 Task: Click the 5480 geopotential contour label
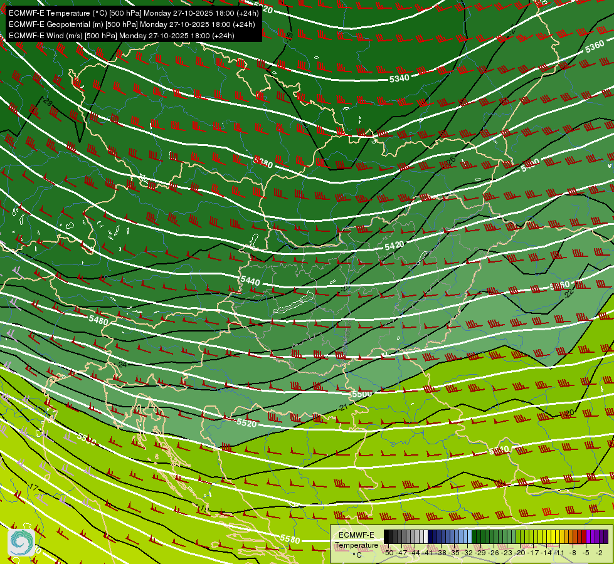tap(98, 320)
